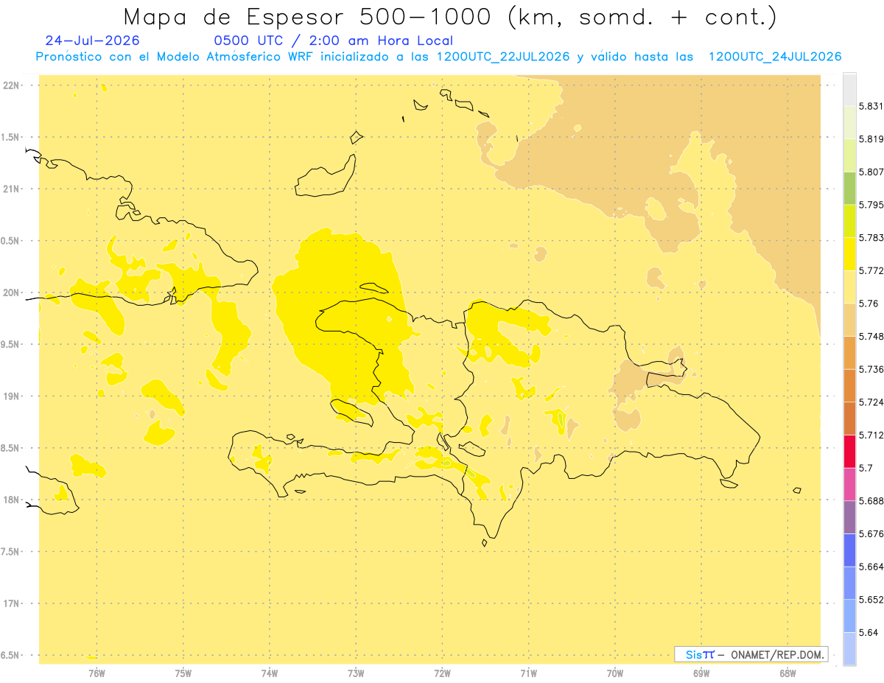Select the orange swatch between 5.736 and 5.748
The height and width of the screenshot is (683, 884).
point(849,353)
